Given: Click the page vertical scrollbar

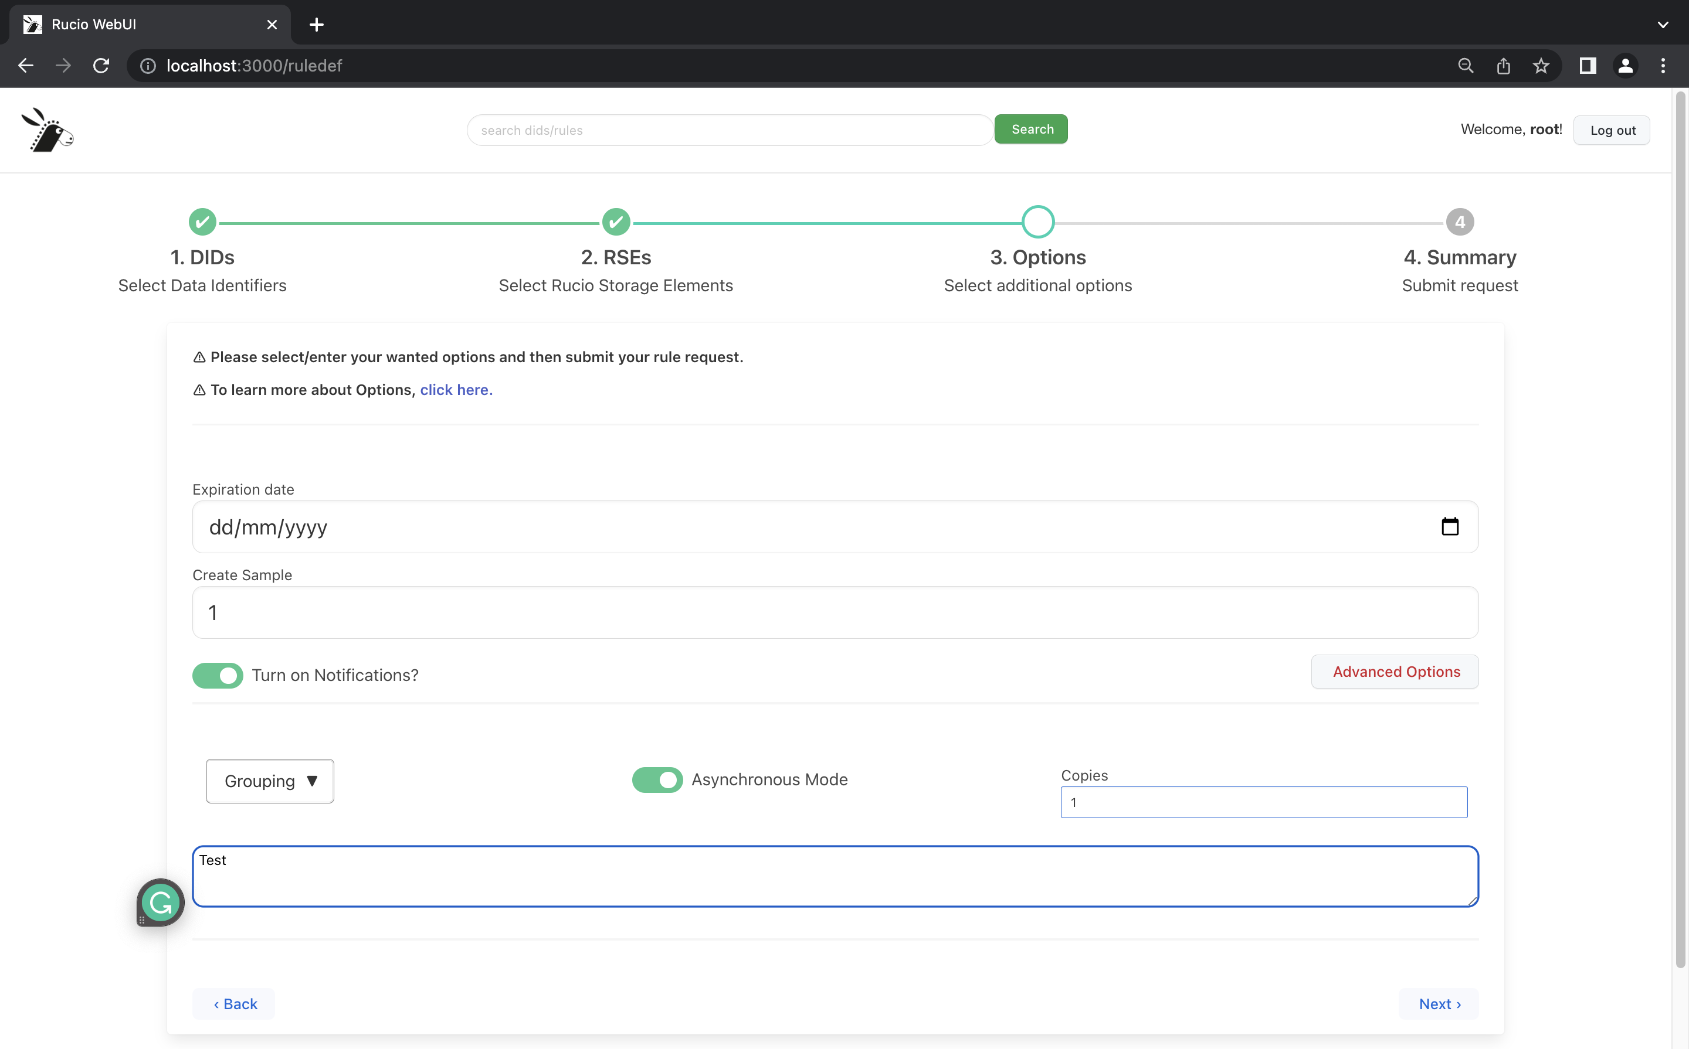Looking at the screenshot, I should (x=1680, y=527).
